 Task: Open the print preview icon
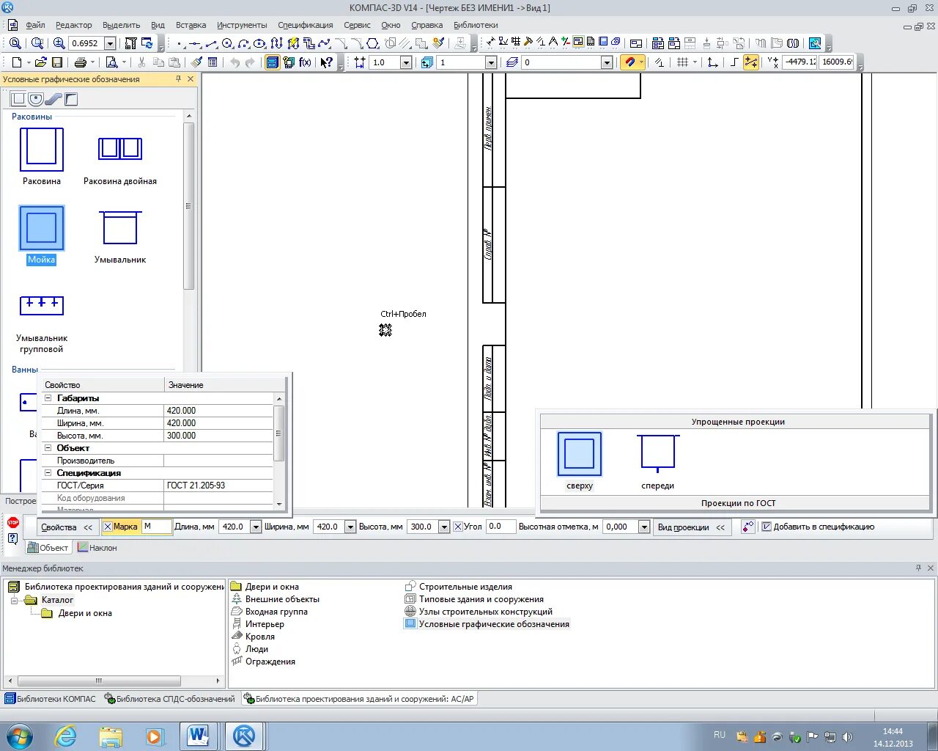111,62
